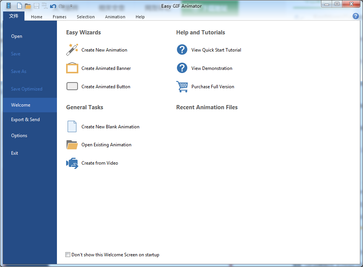This screenshot has width=363, height=267.
Task: Click the View Demonstration question mark icon
Action: (182, 68)
